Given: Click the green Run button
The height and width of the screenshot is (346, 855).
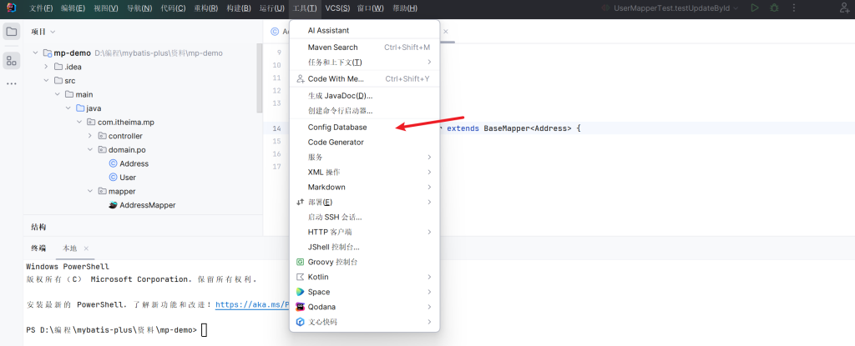Looking at the screenshot, I should point(755,8).
